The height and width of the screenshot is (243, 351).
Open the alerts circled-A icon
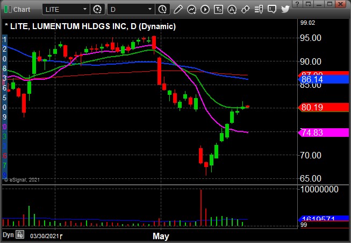point(232,9)
